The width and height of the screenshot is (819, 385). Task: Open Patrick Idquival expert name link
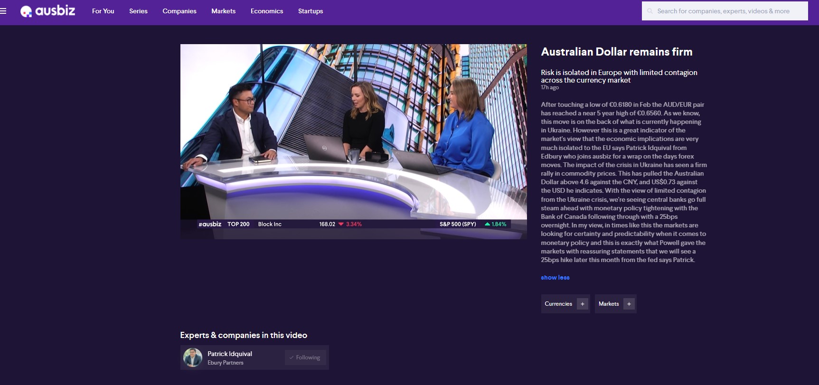pos(230,354)
